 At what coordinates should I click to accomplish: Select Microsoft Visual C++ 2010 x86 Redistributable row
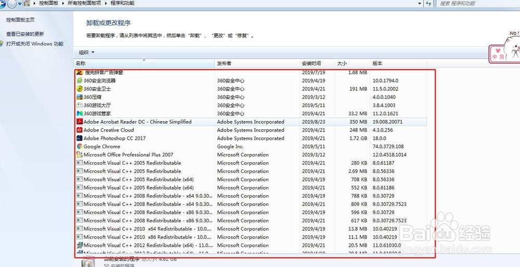(251, 237)
